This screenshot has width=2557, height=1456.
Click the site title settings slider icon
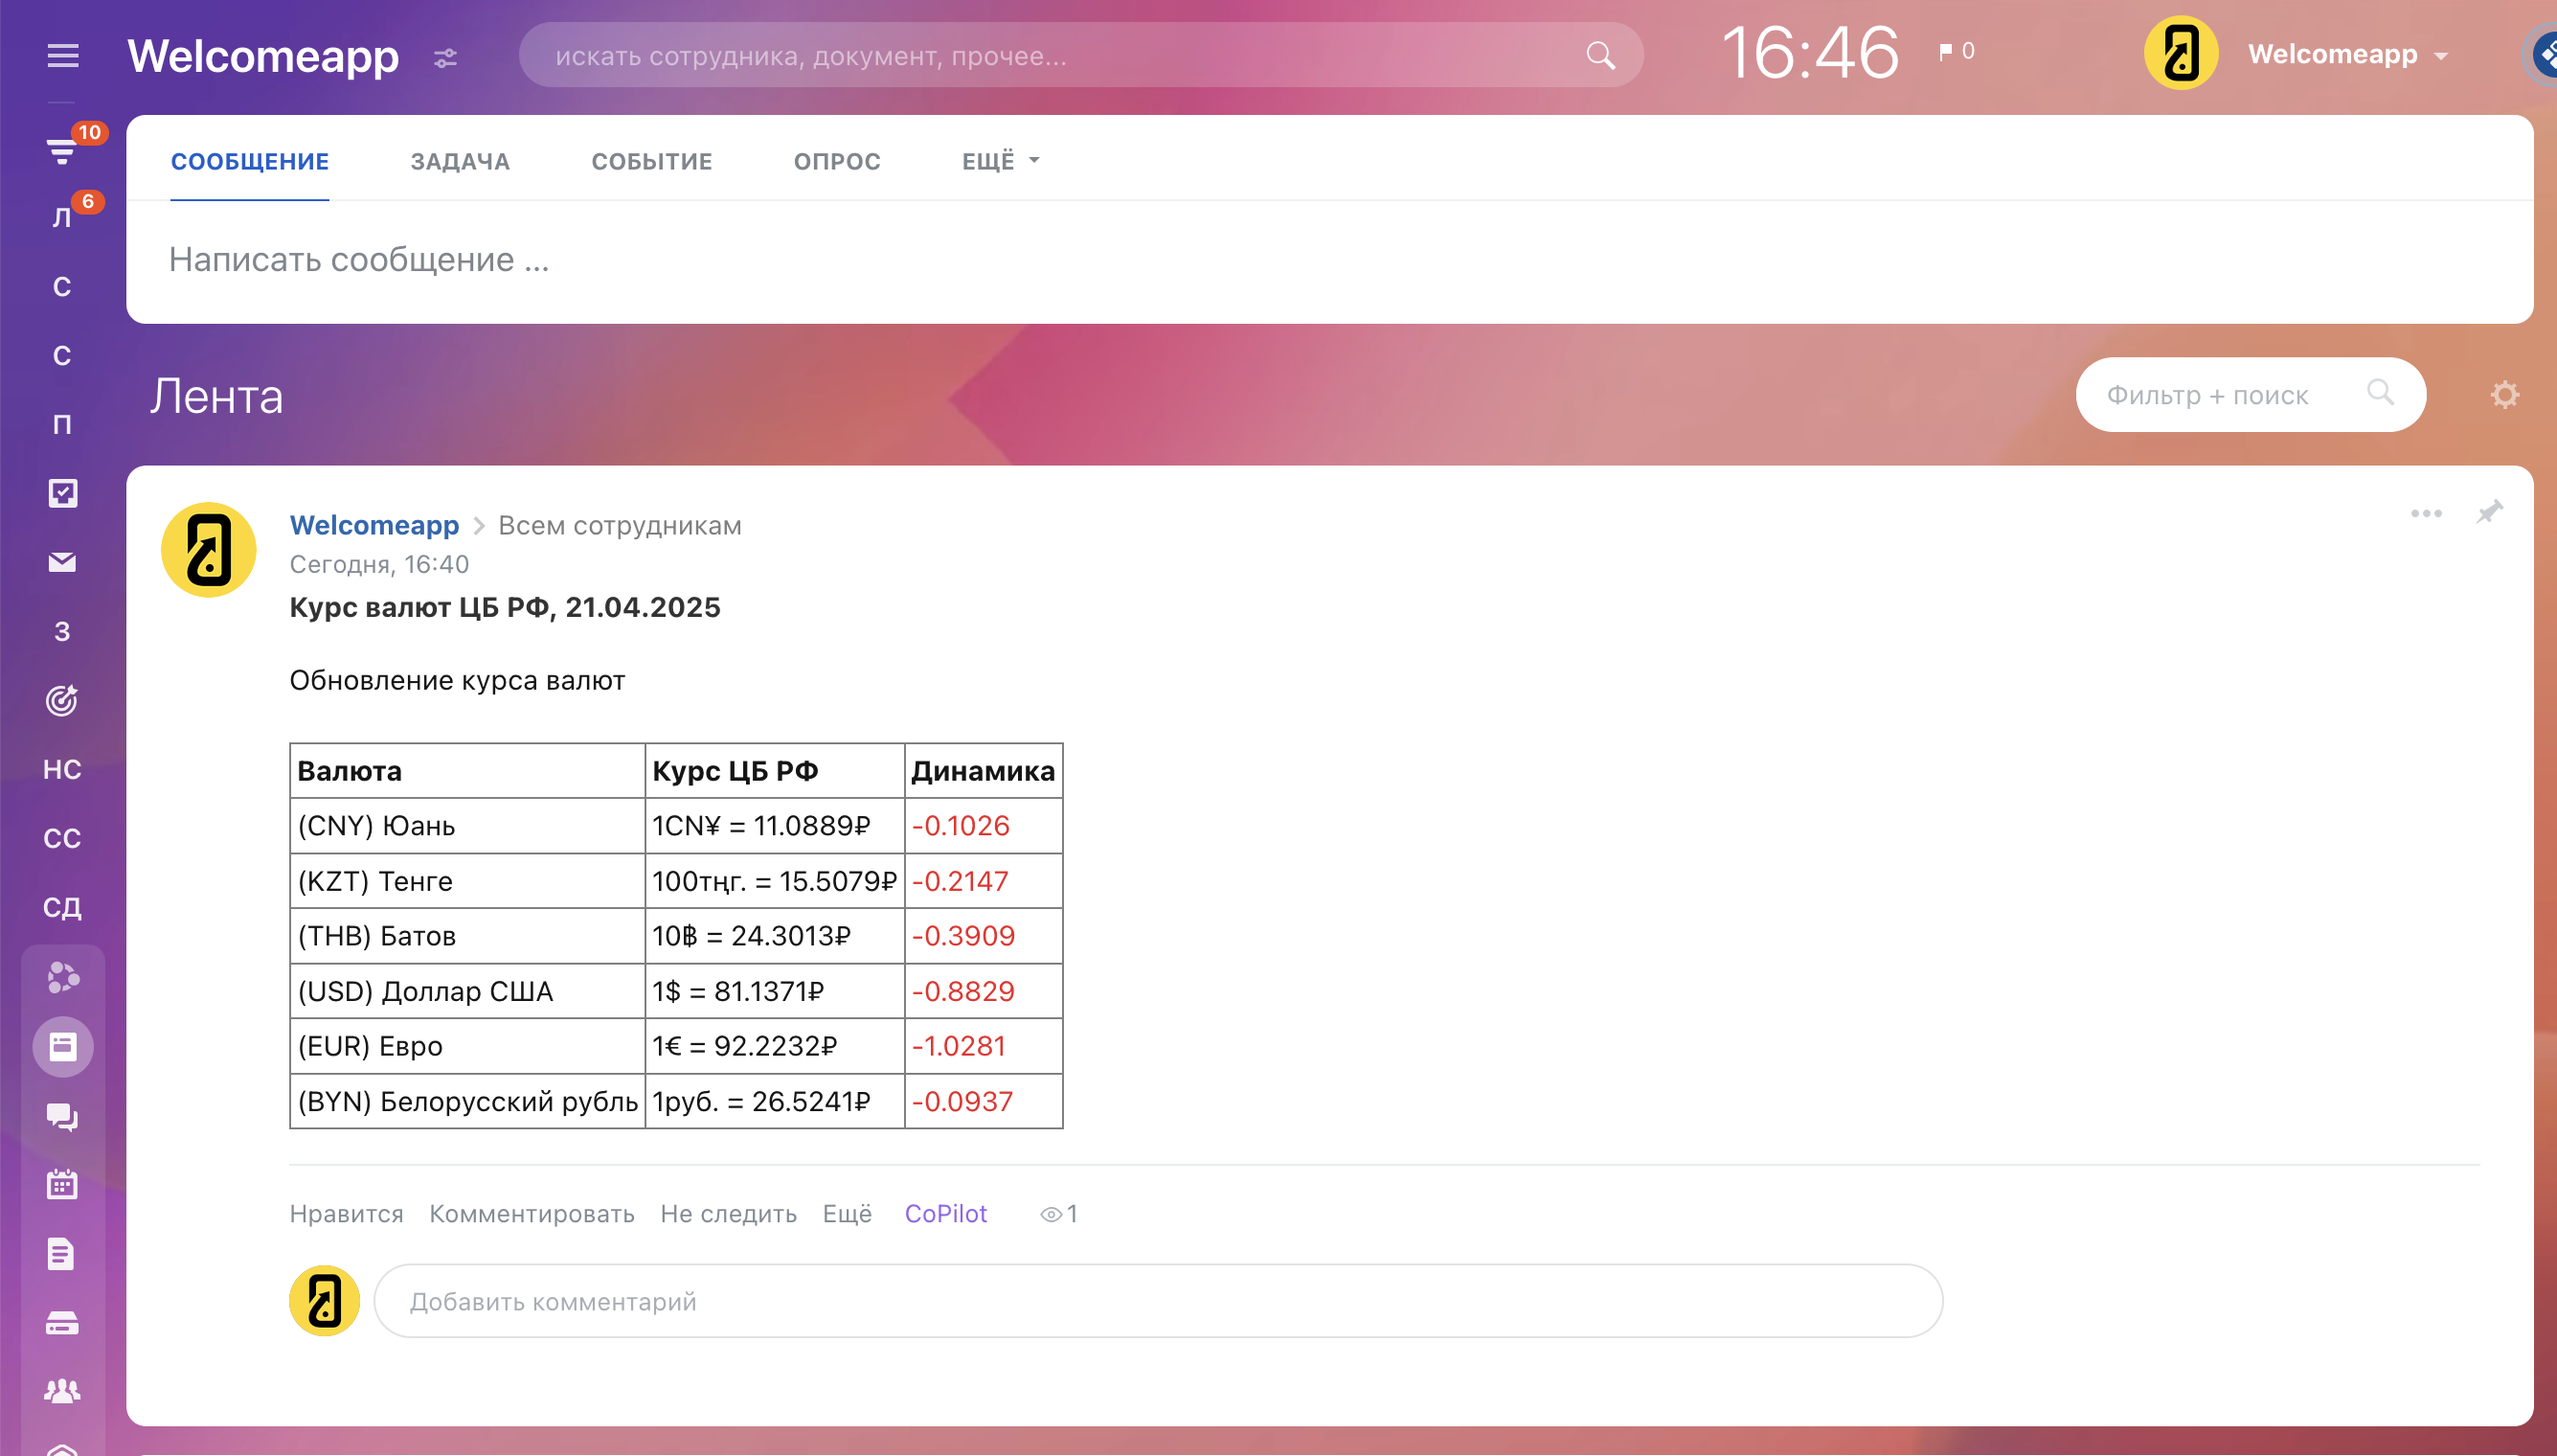pos(446,58)
